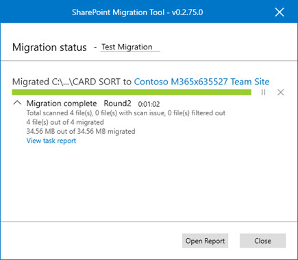This screenshot has height=260, width=298.
Task: Click the Close button at bottom
Action: (x=262, y=241)
